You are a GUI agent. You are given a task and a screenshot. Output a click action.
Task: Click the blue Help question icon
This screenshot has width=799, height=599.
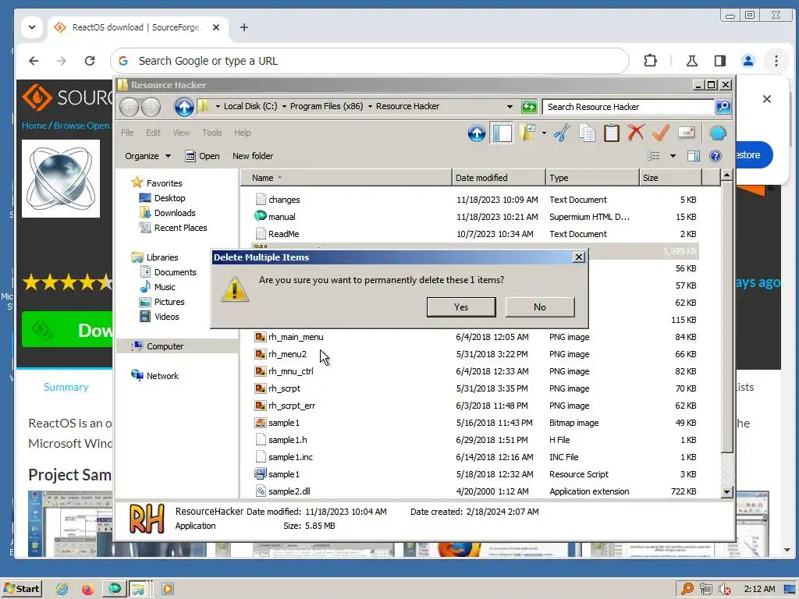point(716,156)
